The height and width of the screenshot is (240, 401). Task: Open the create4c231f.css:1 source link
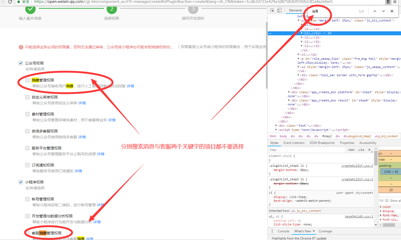coord(357,166)
